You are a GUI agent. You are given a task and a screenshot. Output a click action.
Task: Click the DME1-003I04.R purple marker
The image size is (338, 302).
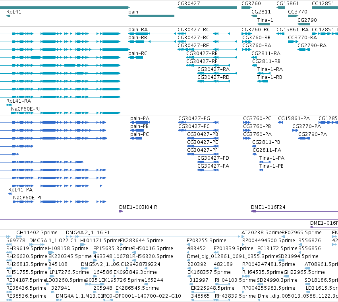pyautogui.click(x=121, y=211)
